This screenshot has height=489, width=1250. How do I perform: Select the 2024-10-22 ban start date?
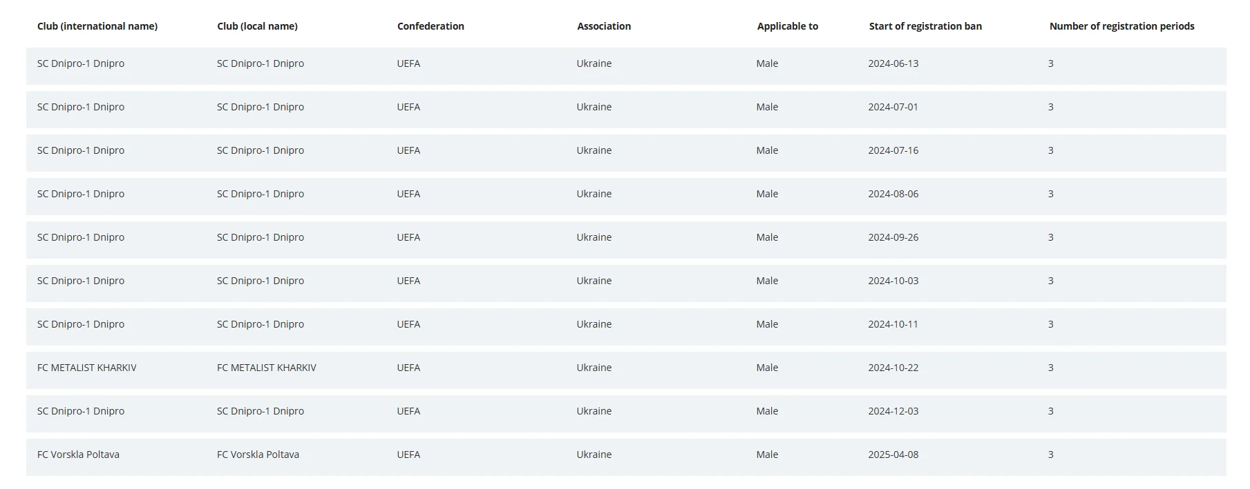tap(893, 368)
